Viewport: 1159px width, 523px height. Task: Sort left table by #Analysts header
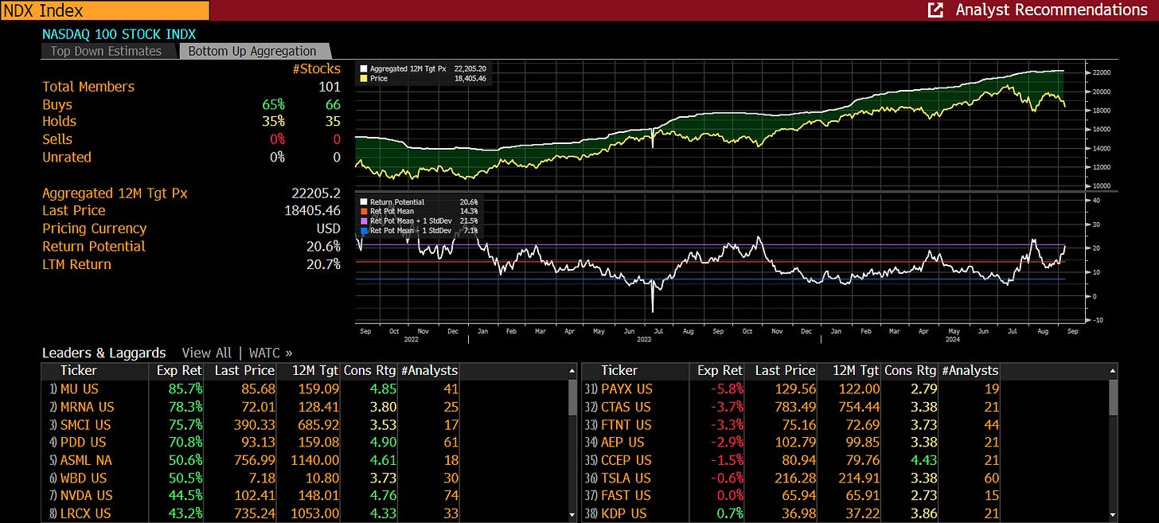coord(431,370)
